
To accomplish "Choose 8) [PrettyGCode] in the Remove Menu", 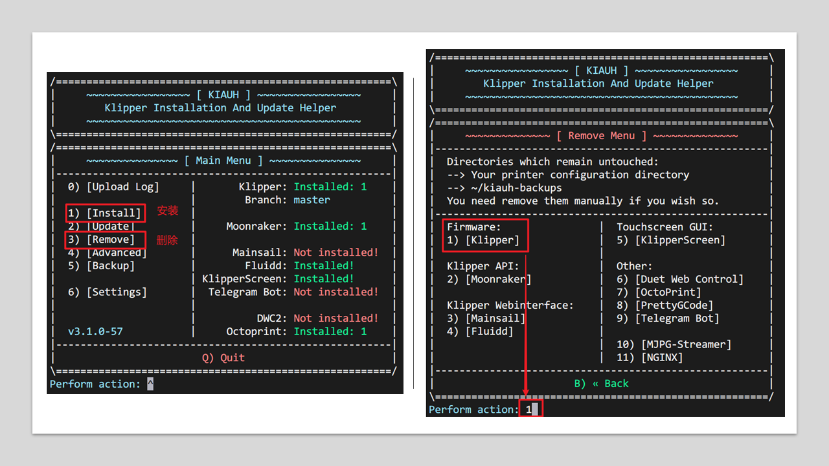I will click(664, 305).
